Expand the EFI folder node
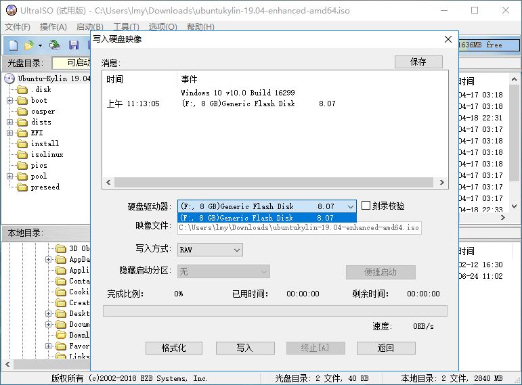The image size is (522, 385). pyautogui.click(x=10, y=133)
